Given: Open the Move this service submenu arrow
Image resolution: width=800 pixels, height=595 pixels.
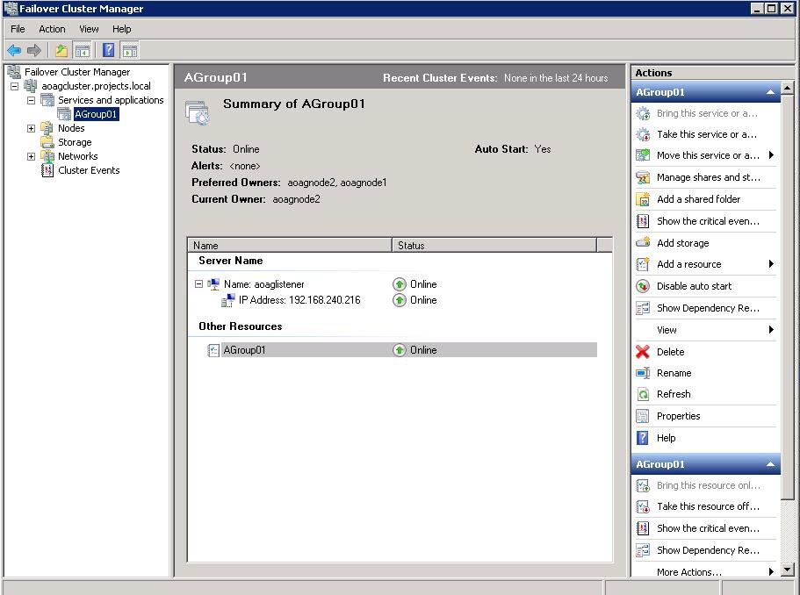Looking at the screenshot, I should pyautogui.click(x=771, y=155).
